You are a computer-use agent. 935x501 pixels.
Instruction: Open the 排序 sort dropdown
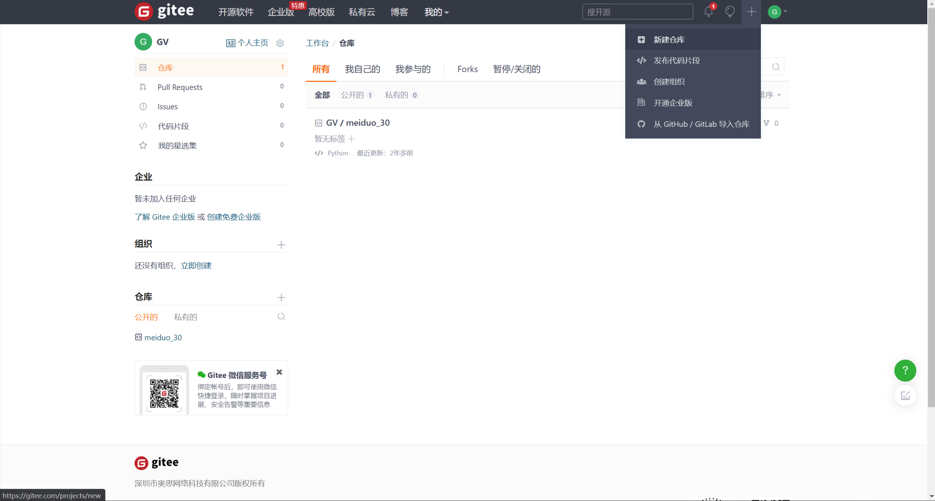(771, 95)
